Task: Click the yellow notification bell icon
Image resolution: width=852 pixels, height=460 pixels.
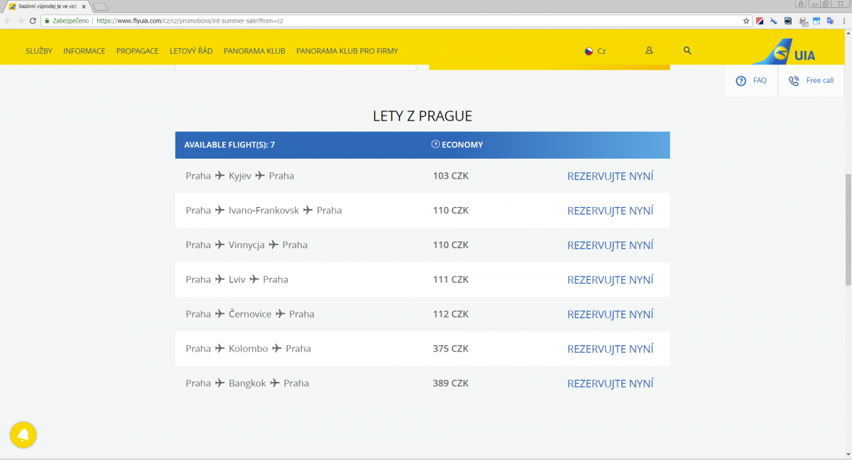Action: click(23, 434)
